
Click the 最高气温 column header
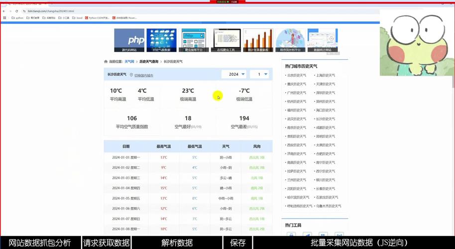pos(164,146)
